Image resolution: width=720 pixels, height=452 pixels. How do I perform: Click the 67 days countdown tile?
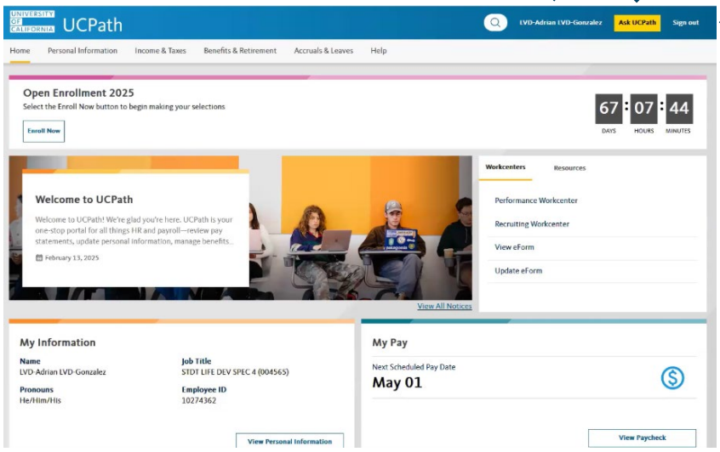[x=609, y=109]
